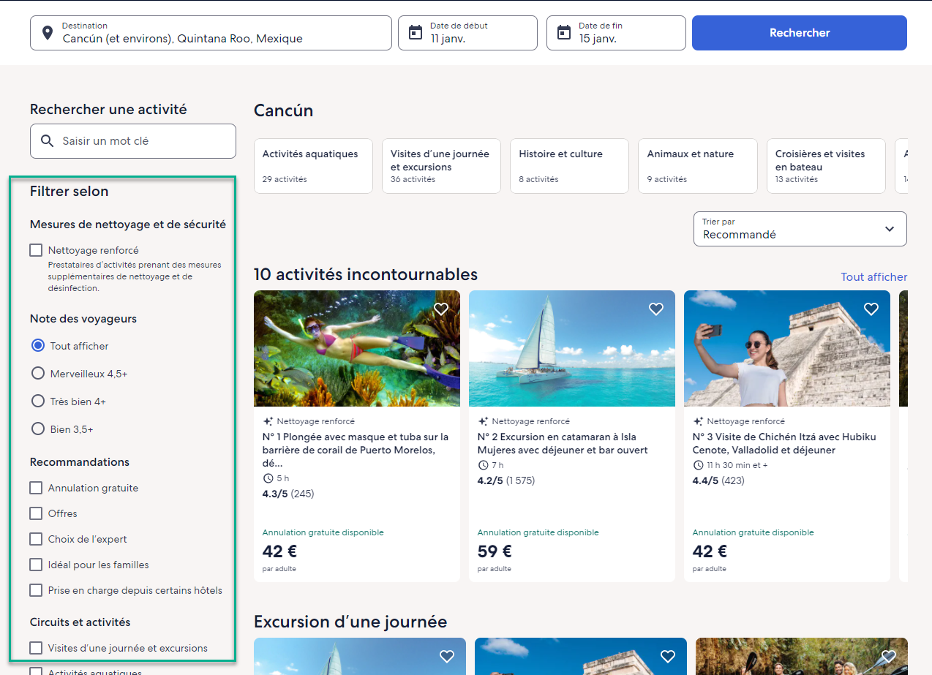Click the magnifier icon in keyword search
Image resolution: width=932 pixels, height=675 pixels.
coord(48,140)
